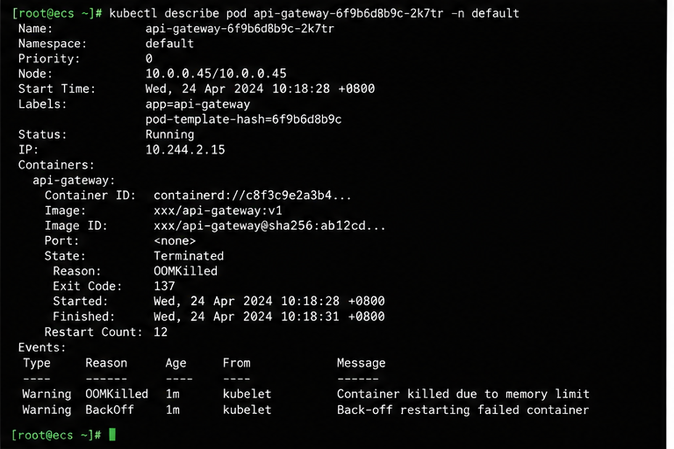Click the 'Container killed due to memory limit' message

(463, 394)
